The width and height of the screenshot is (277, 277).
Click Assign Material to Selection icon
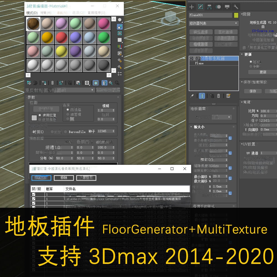(x=44, y=83)
